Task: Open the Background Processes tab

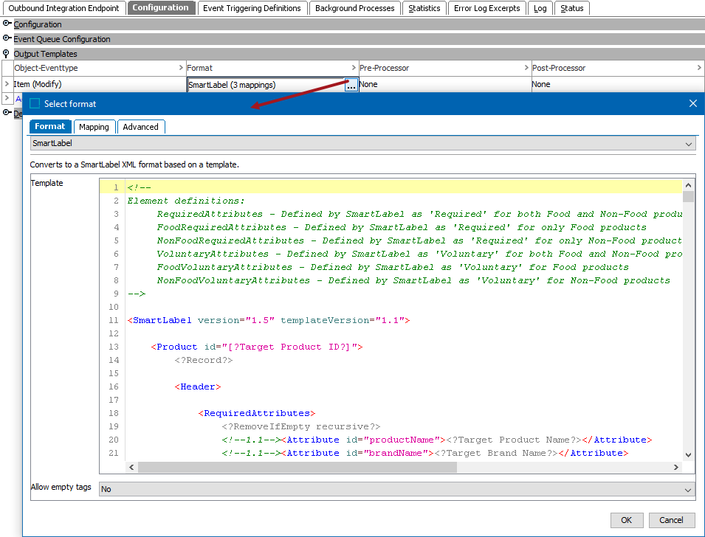Action: (354, 8)
